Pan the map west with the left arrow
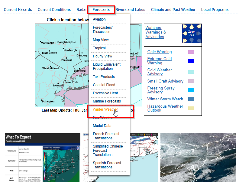 (x=185, y=34)
